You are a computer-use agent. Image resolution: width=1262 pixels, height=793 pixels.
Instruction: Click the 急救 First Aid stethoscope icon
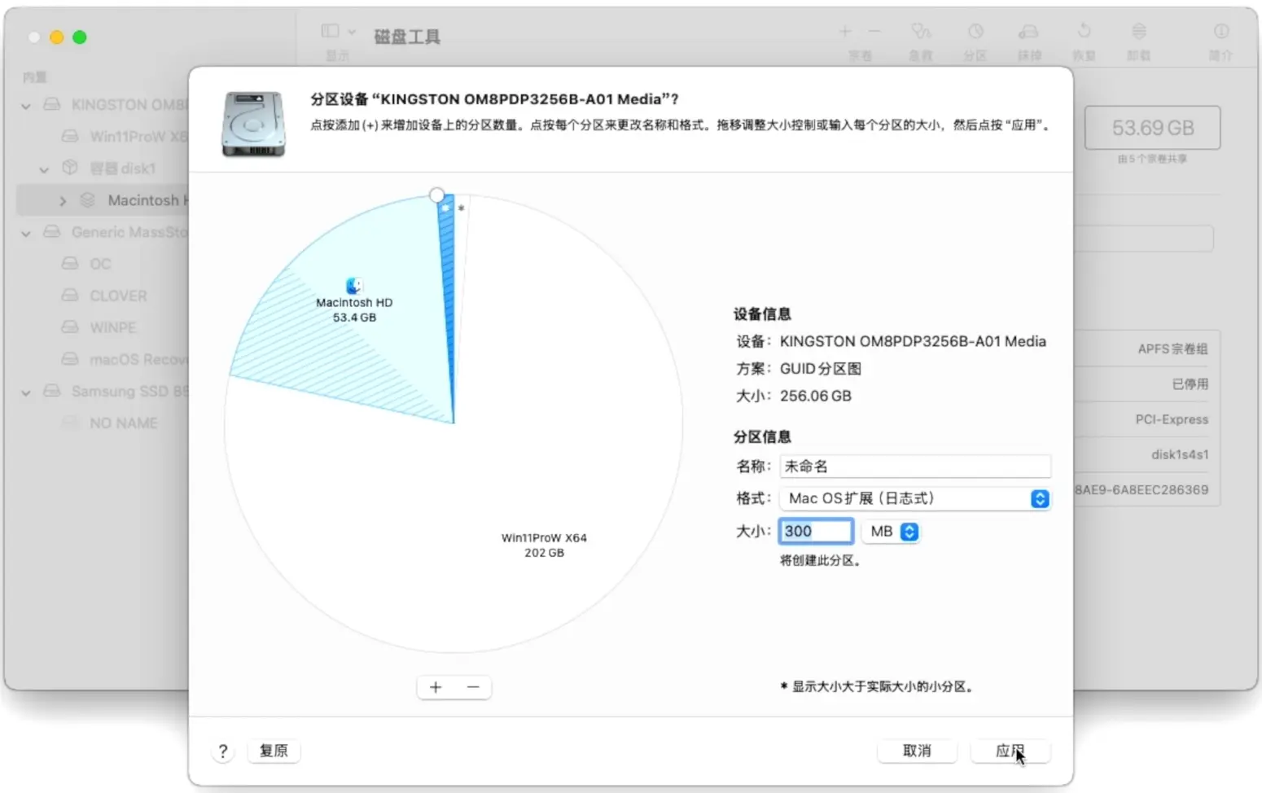[921, 31]
